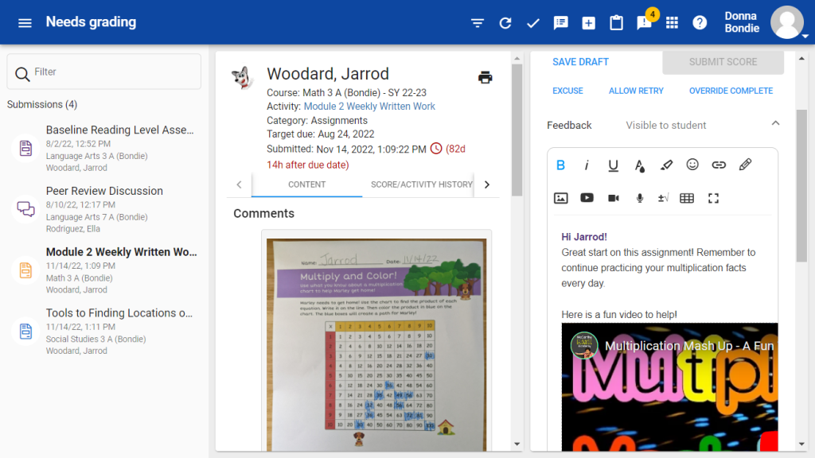Toggle italic formatting in feedback editor
Screen dimensions: 815x458
(x=587, y=165)
